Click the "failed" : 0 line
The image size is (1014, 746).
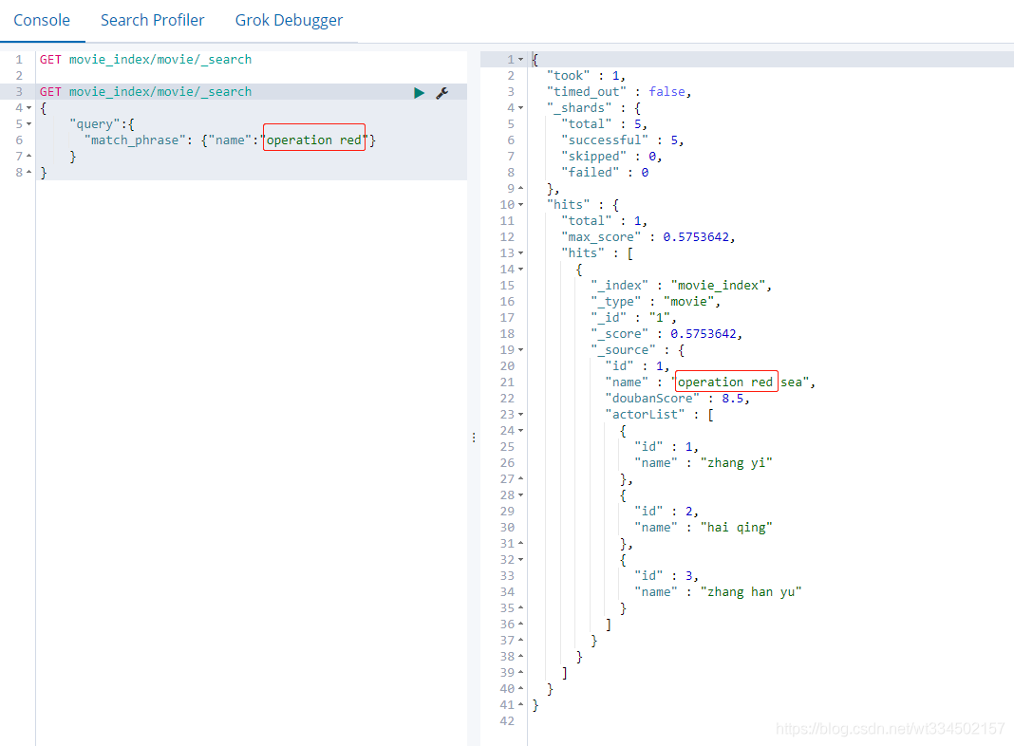pos(605,173)
